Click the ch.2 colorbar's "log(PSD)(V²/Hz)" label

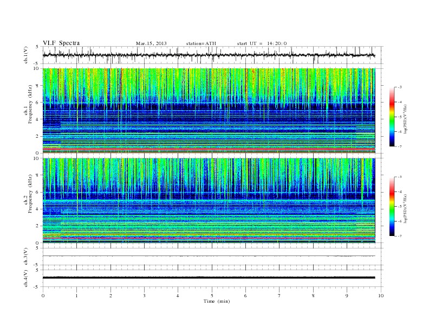click(406, 208)
